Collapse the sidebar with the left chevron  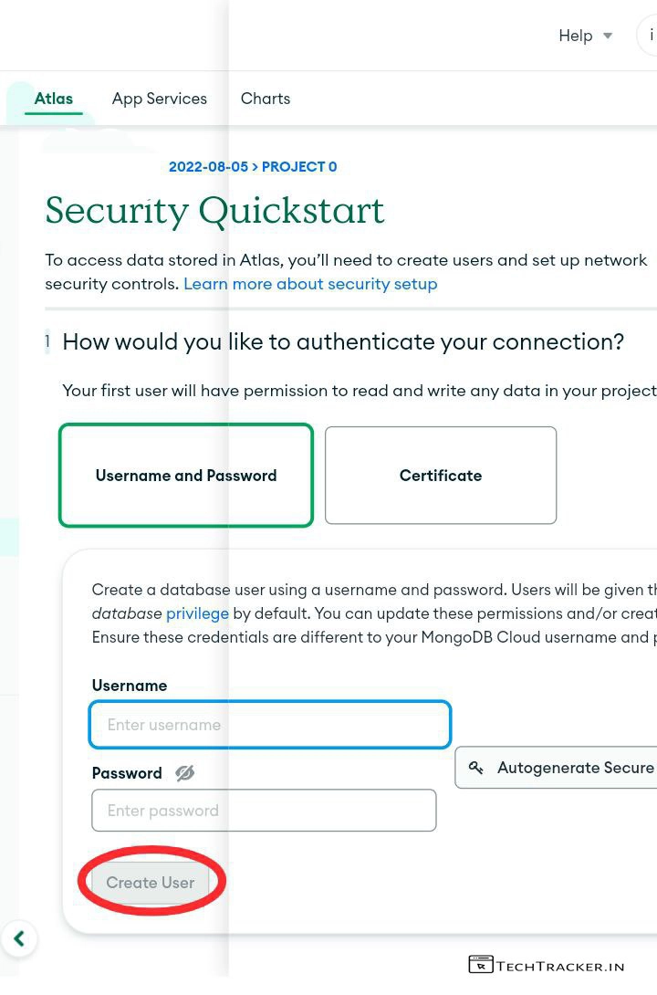coord(19,937)
